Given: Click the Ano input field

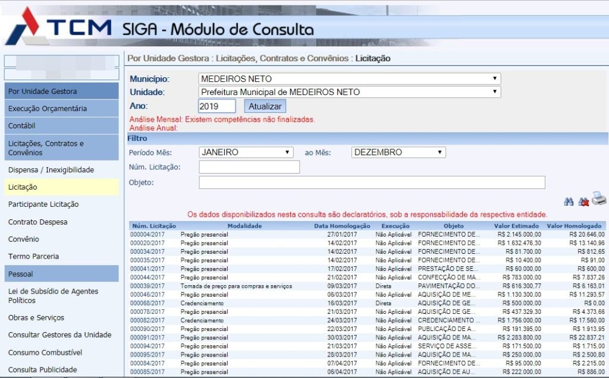Looking at the screenshot, I should (x=217, y=106).
